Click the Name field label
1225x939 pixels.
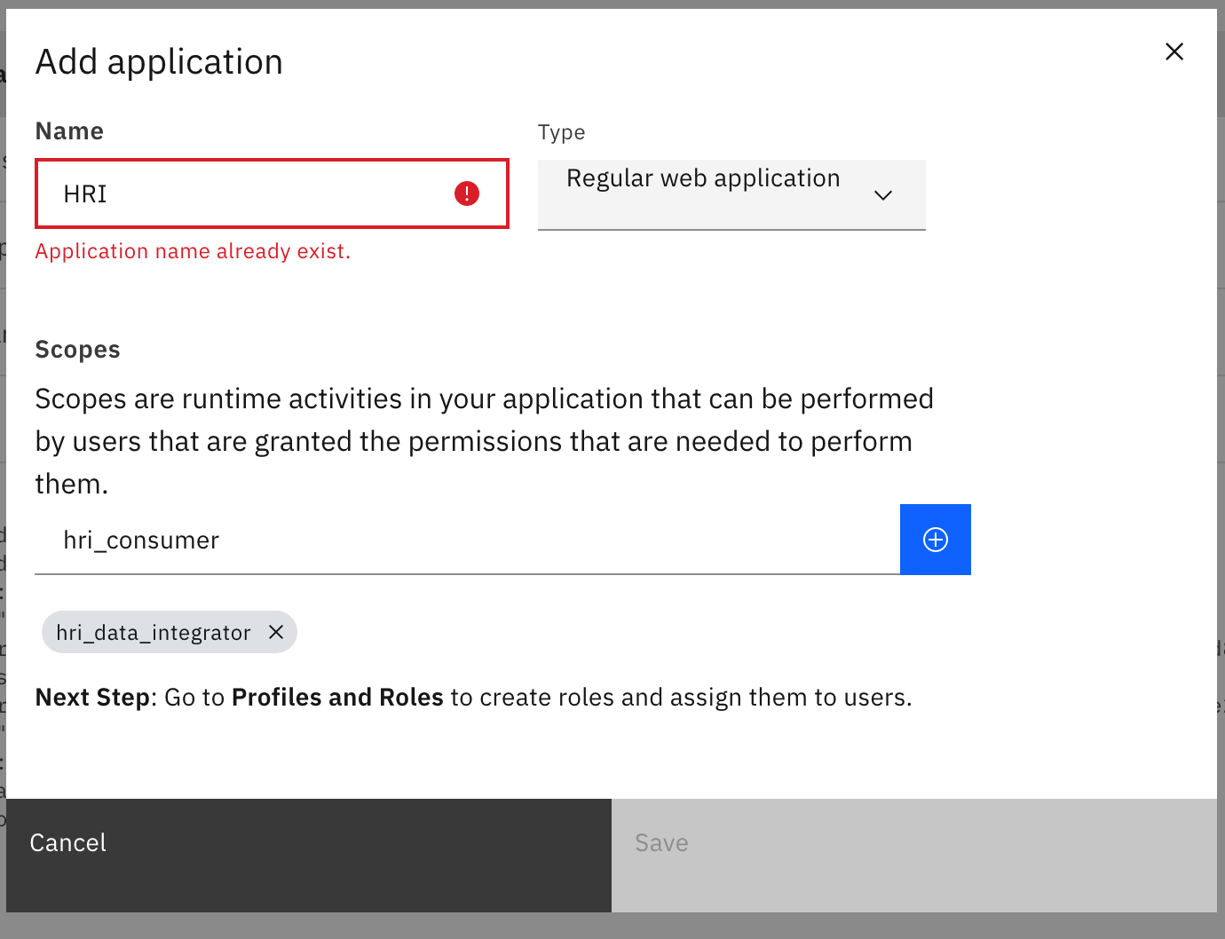(69, 131)
